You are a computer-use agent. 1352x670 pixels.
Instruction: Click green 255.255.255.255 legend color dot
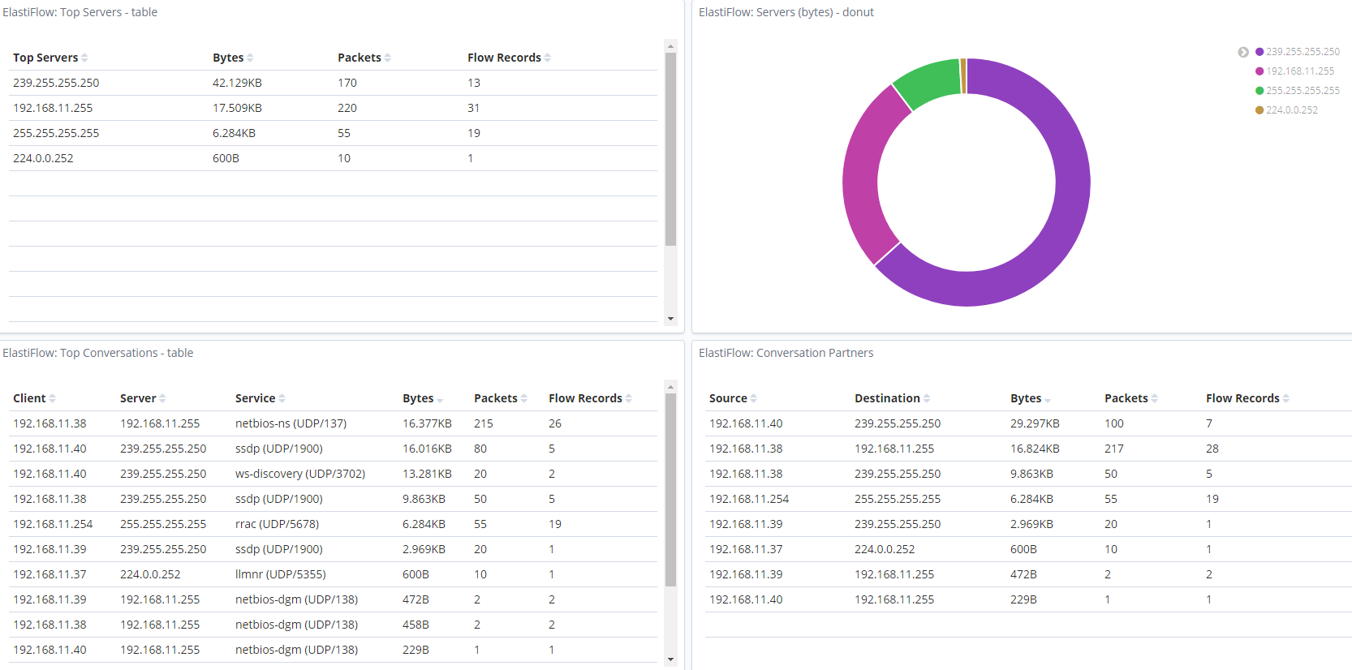click(x=1259, y=91)
